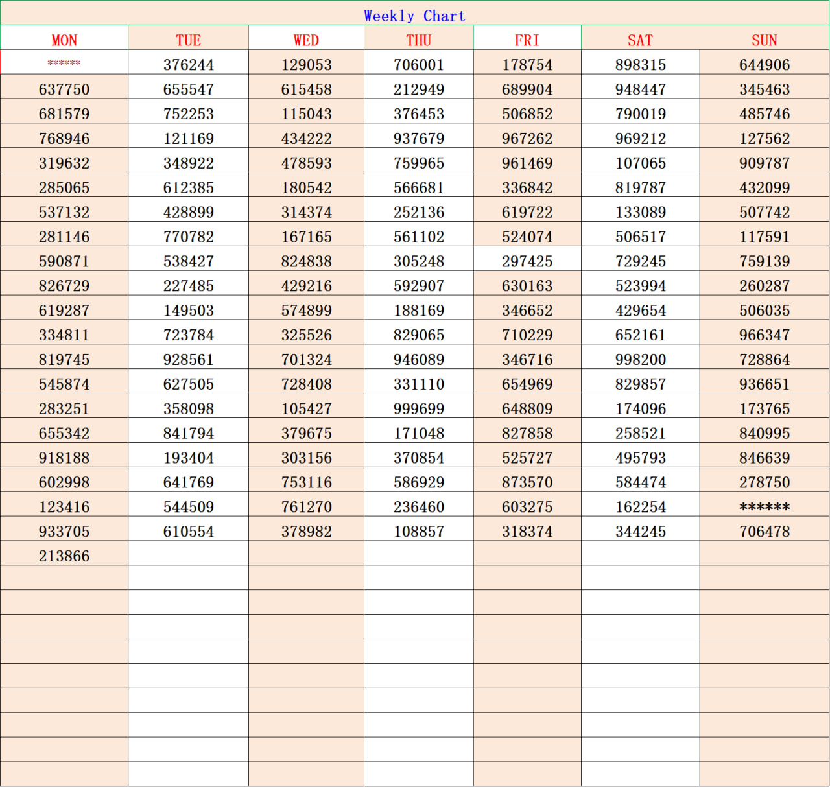Click the 213866 cell at column bottom
This screenshot has height=787, width=830.
click(64, 555)
